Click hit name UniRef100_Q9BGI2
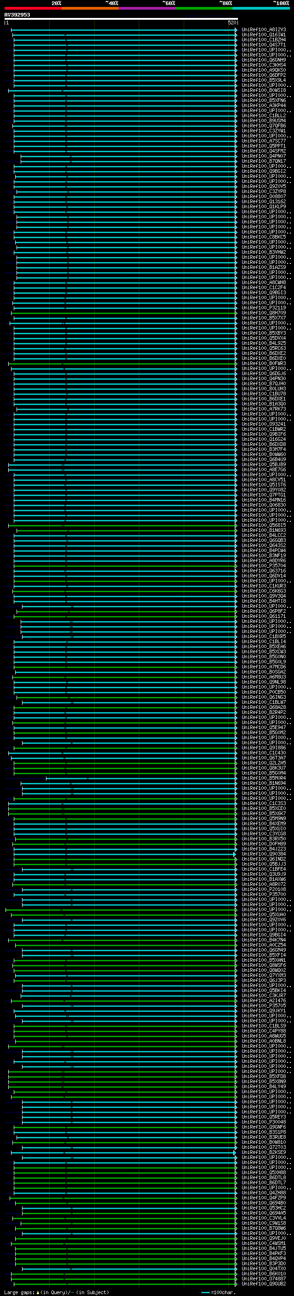The image size is (294, 1296). [x=264, y=171]
